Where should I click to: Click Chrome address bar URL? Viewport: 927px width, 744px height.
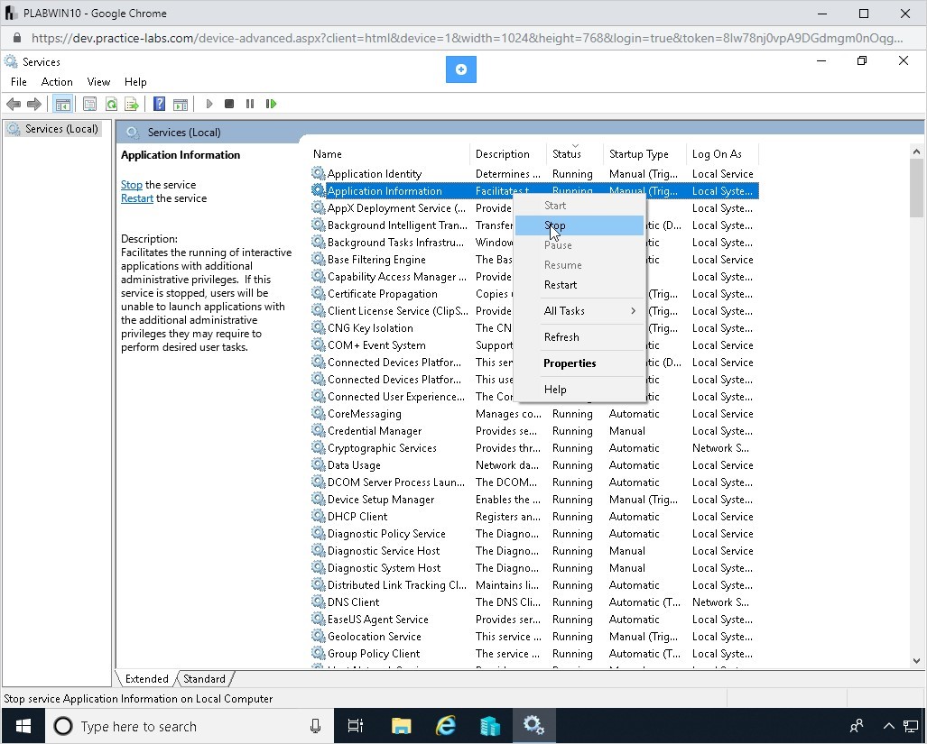tap(467, 39)
